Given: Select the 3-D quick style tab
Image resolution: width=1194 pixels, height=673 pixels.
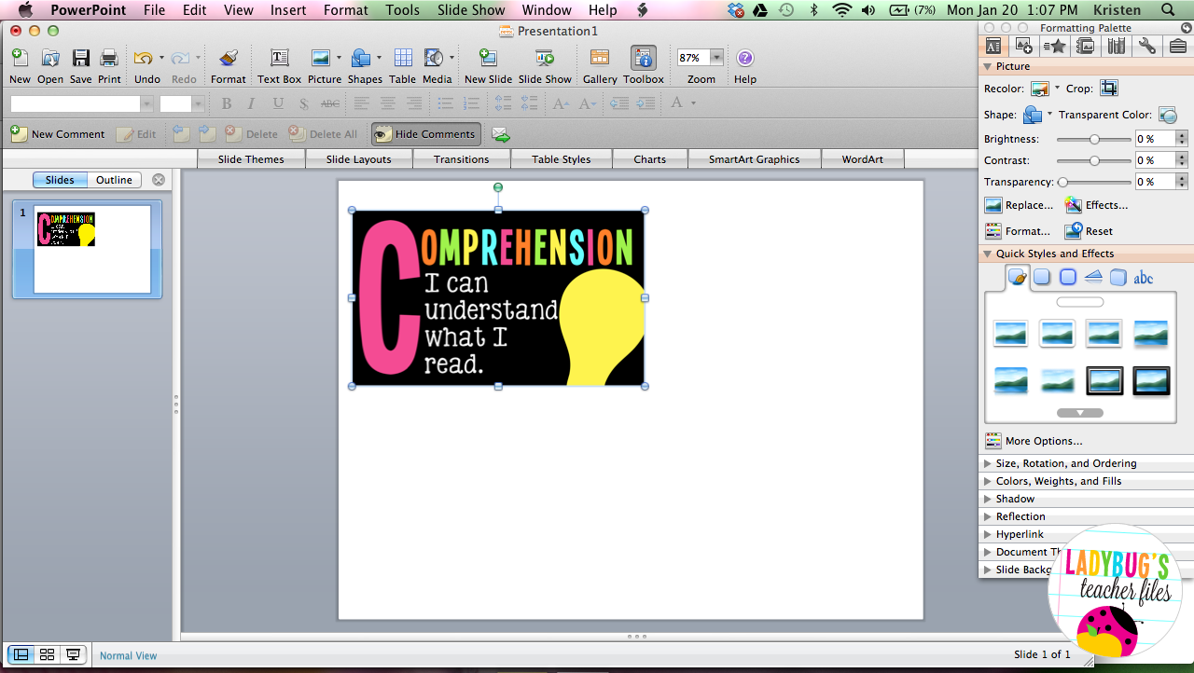Looking at the screenshot, I should click(x=1118, y=277).
